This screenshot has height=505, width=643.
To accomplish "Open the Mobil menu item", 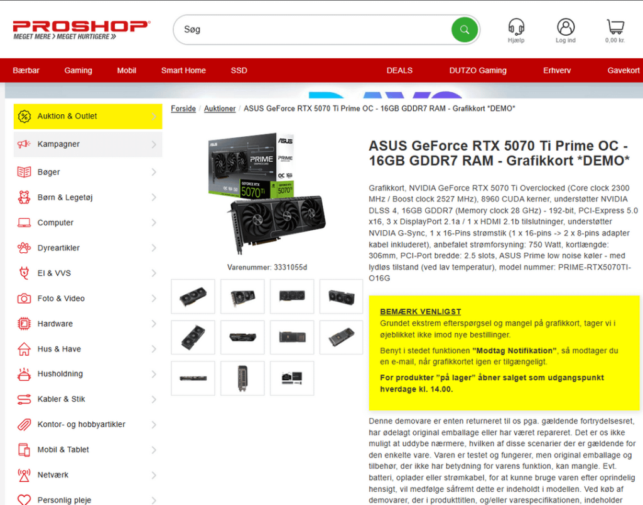I will point(126,70).
